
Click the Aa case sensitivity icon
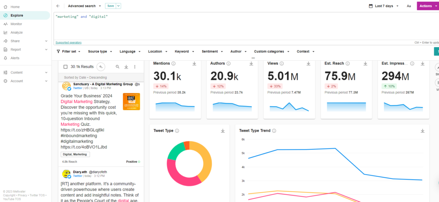point(409,6)
